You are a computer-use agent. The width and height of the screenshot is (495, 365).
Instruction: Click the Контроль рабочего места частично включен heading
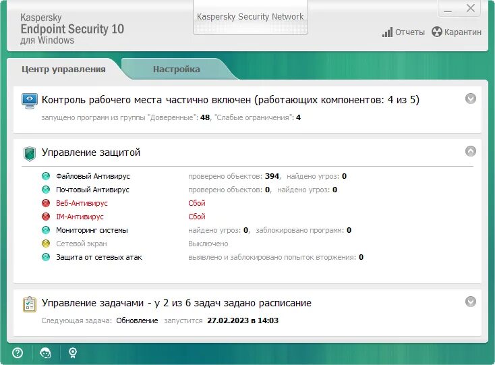coord(231,100)
